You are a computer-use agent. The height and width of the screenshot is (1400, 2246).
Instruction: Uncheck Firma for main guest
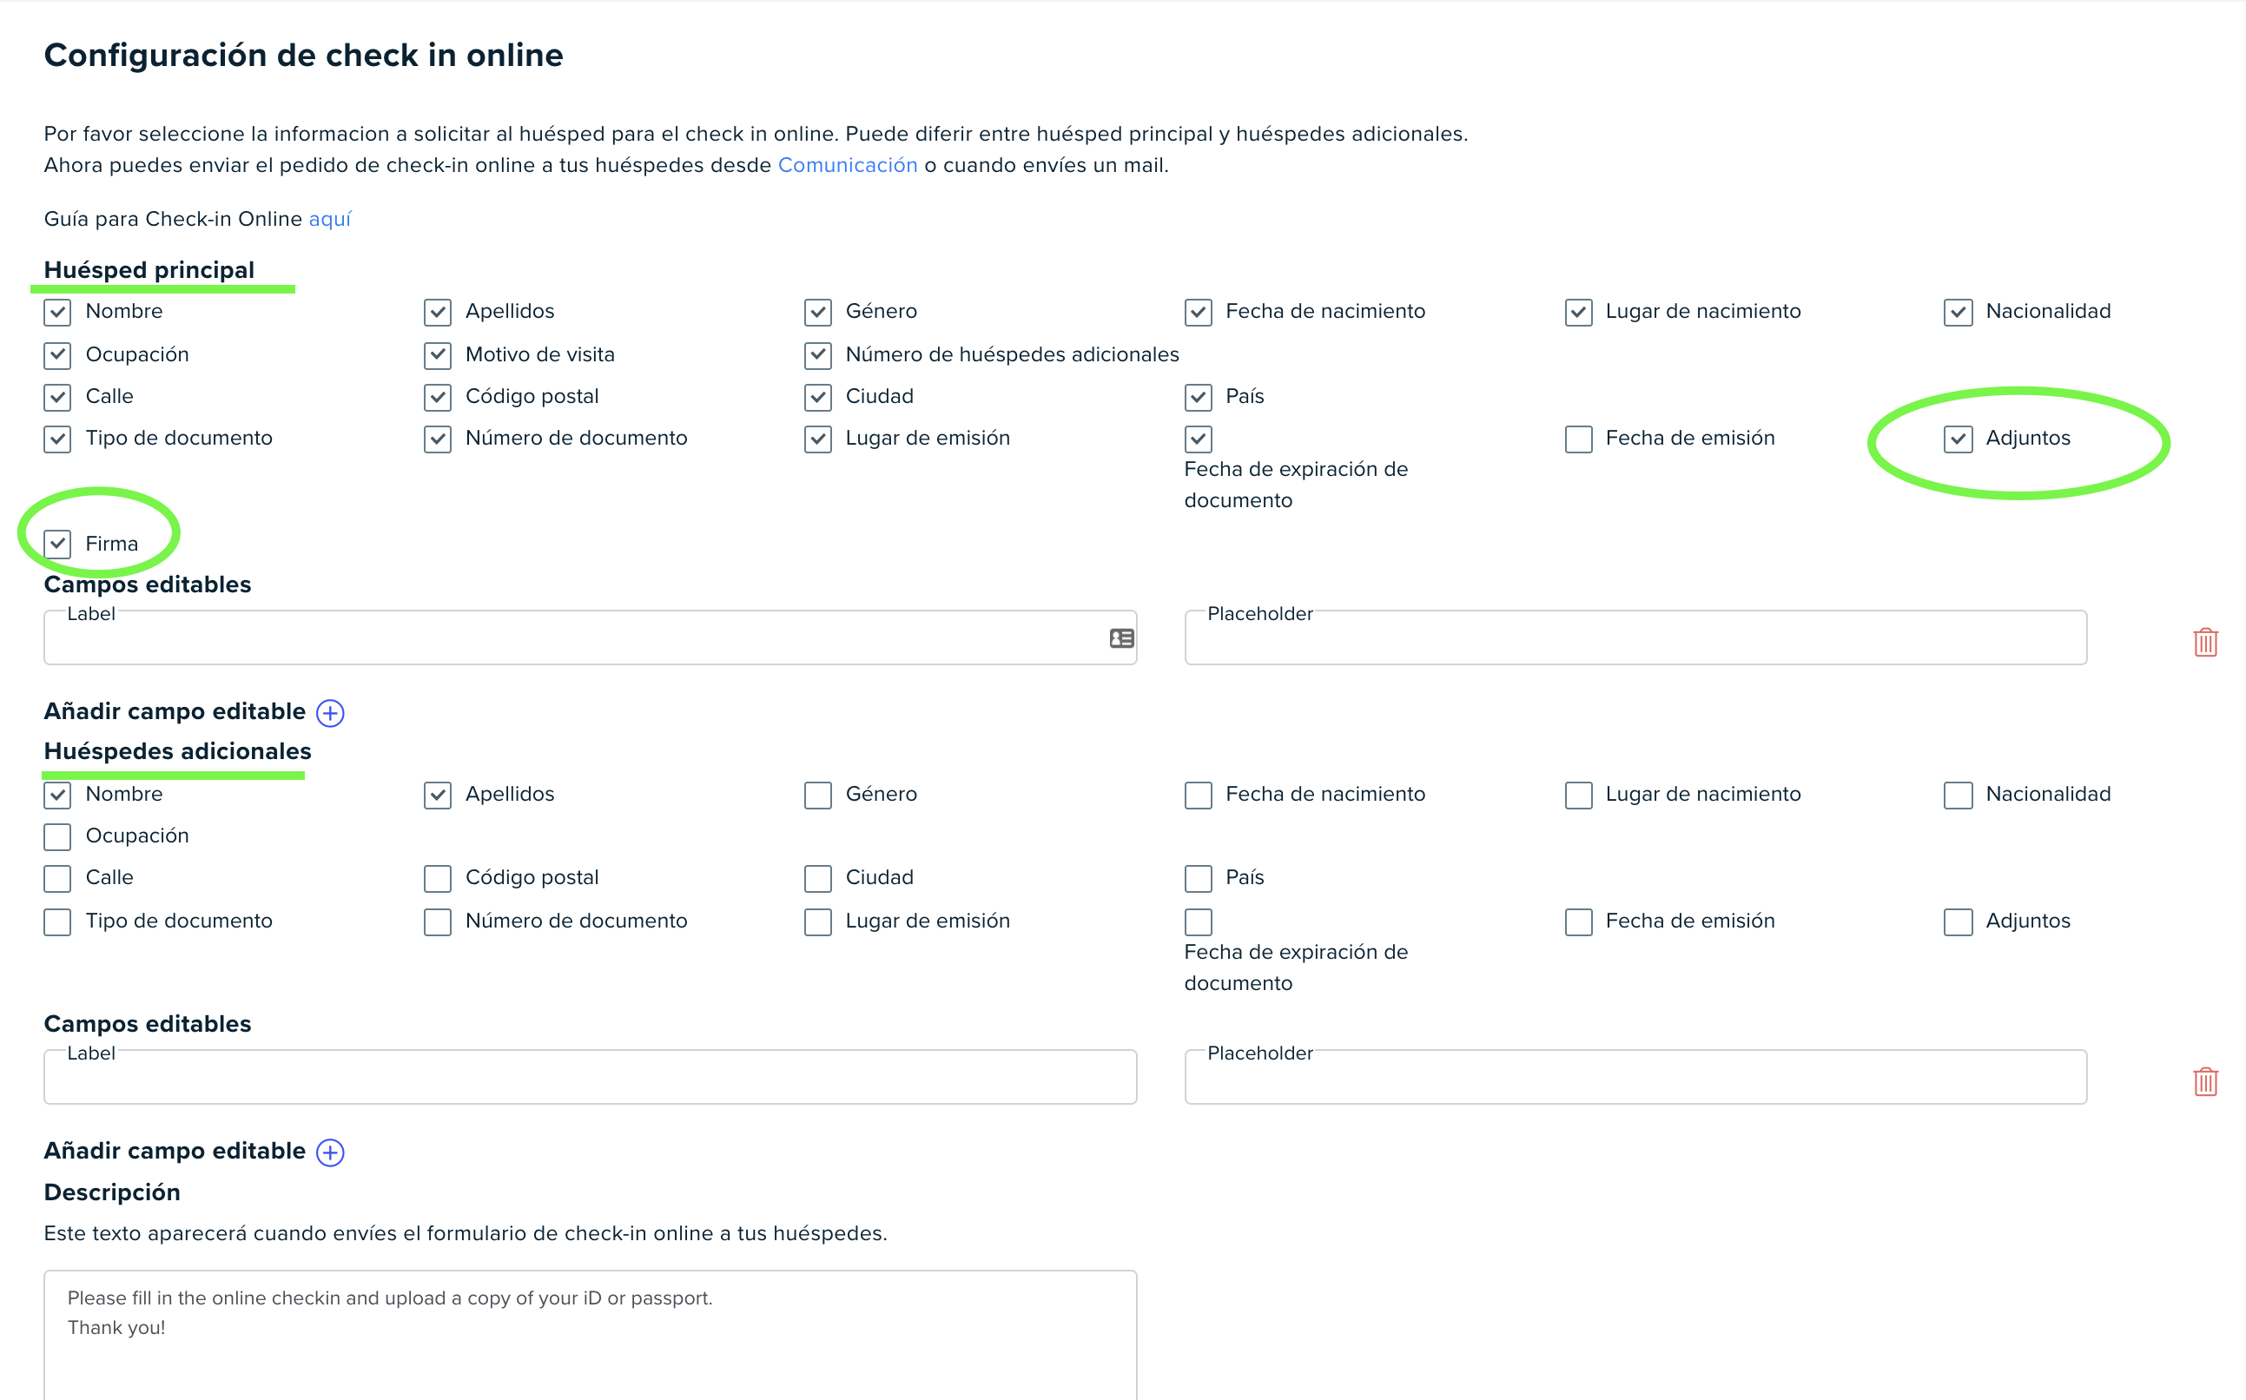pyautogui.click(x=57, y=544)
